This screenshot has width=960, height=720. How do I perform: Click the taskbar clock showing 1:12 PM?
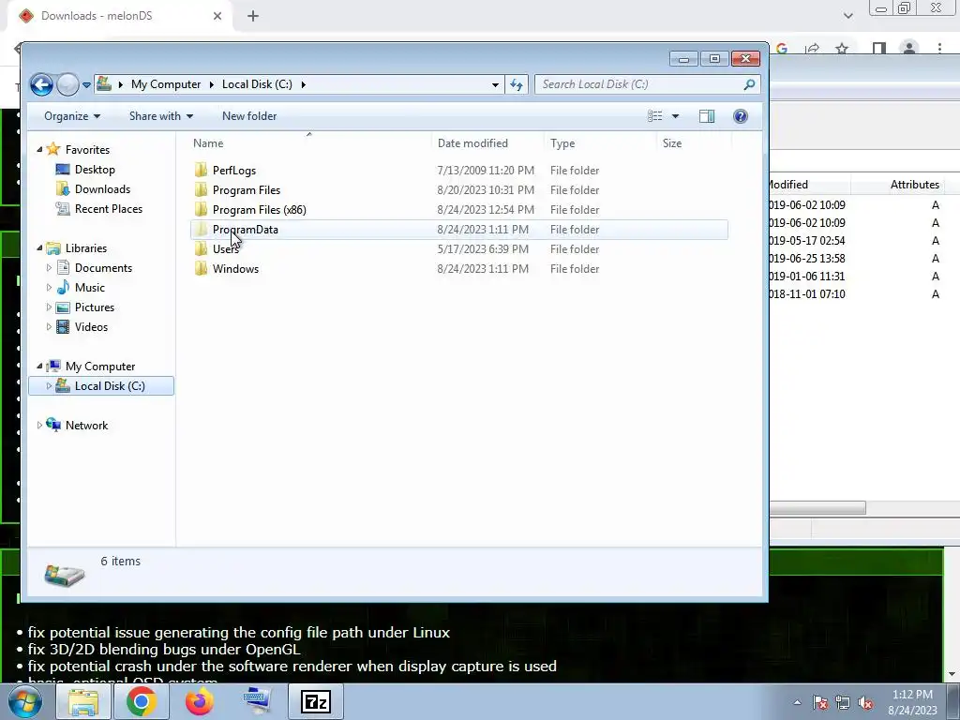[912, 702]
